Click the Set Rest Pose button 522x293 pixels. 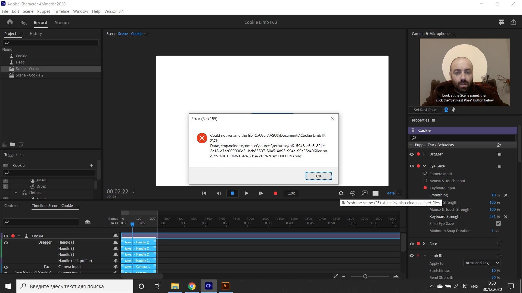tap(425, 110)
